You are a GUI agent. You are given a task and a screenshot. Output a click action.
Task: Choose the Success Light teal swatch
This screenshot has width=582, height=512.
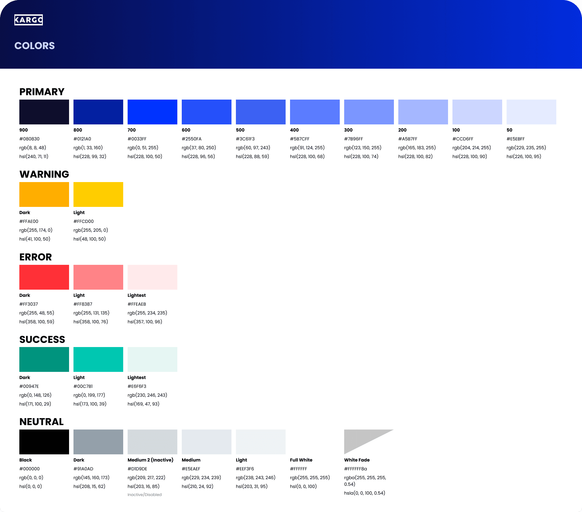click(98, 359)
